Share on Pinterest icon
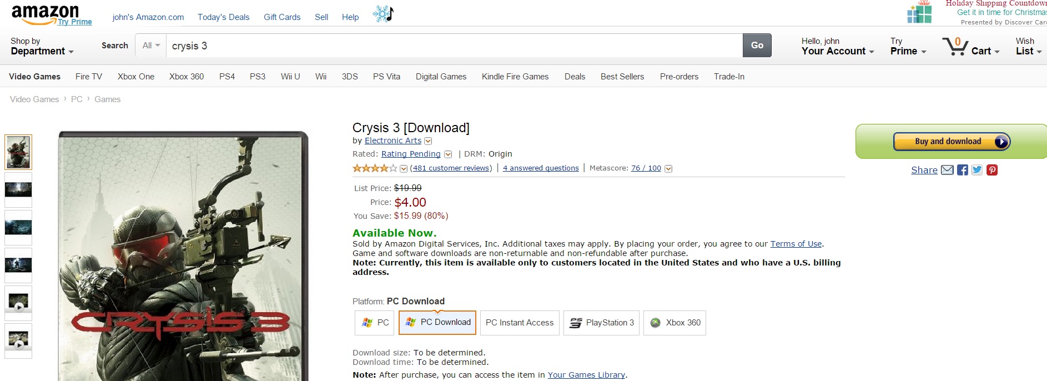 992,170
